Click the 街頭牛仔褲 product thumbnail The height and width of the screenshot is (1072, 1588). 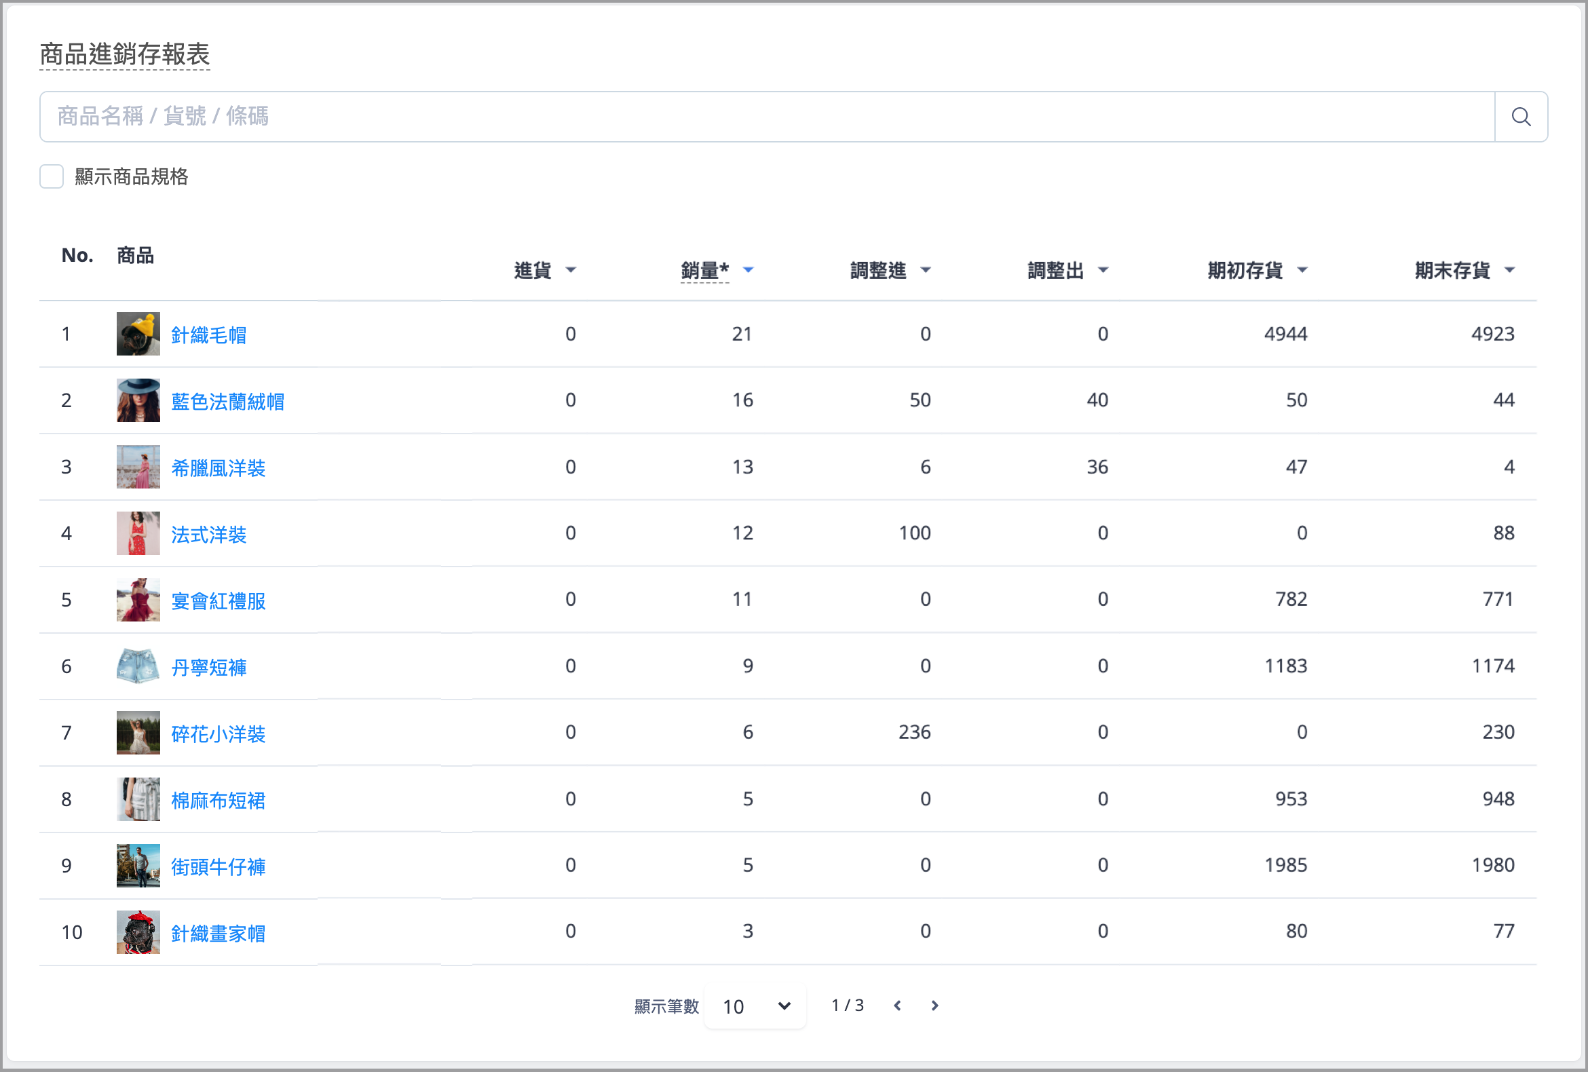[138, 866]
